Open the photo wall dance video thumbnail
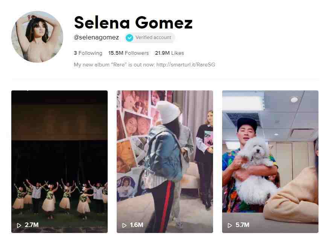The width and height of the screenshot is (326, 239). [x=165, y=162]
